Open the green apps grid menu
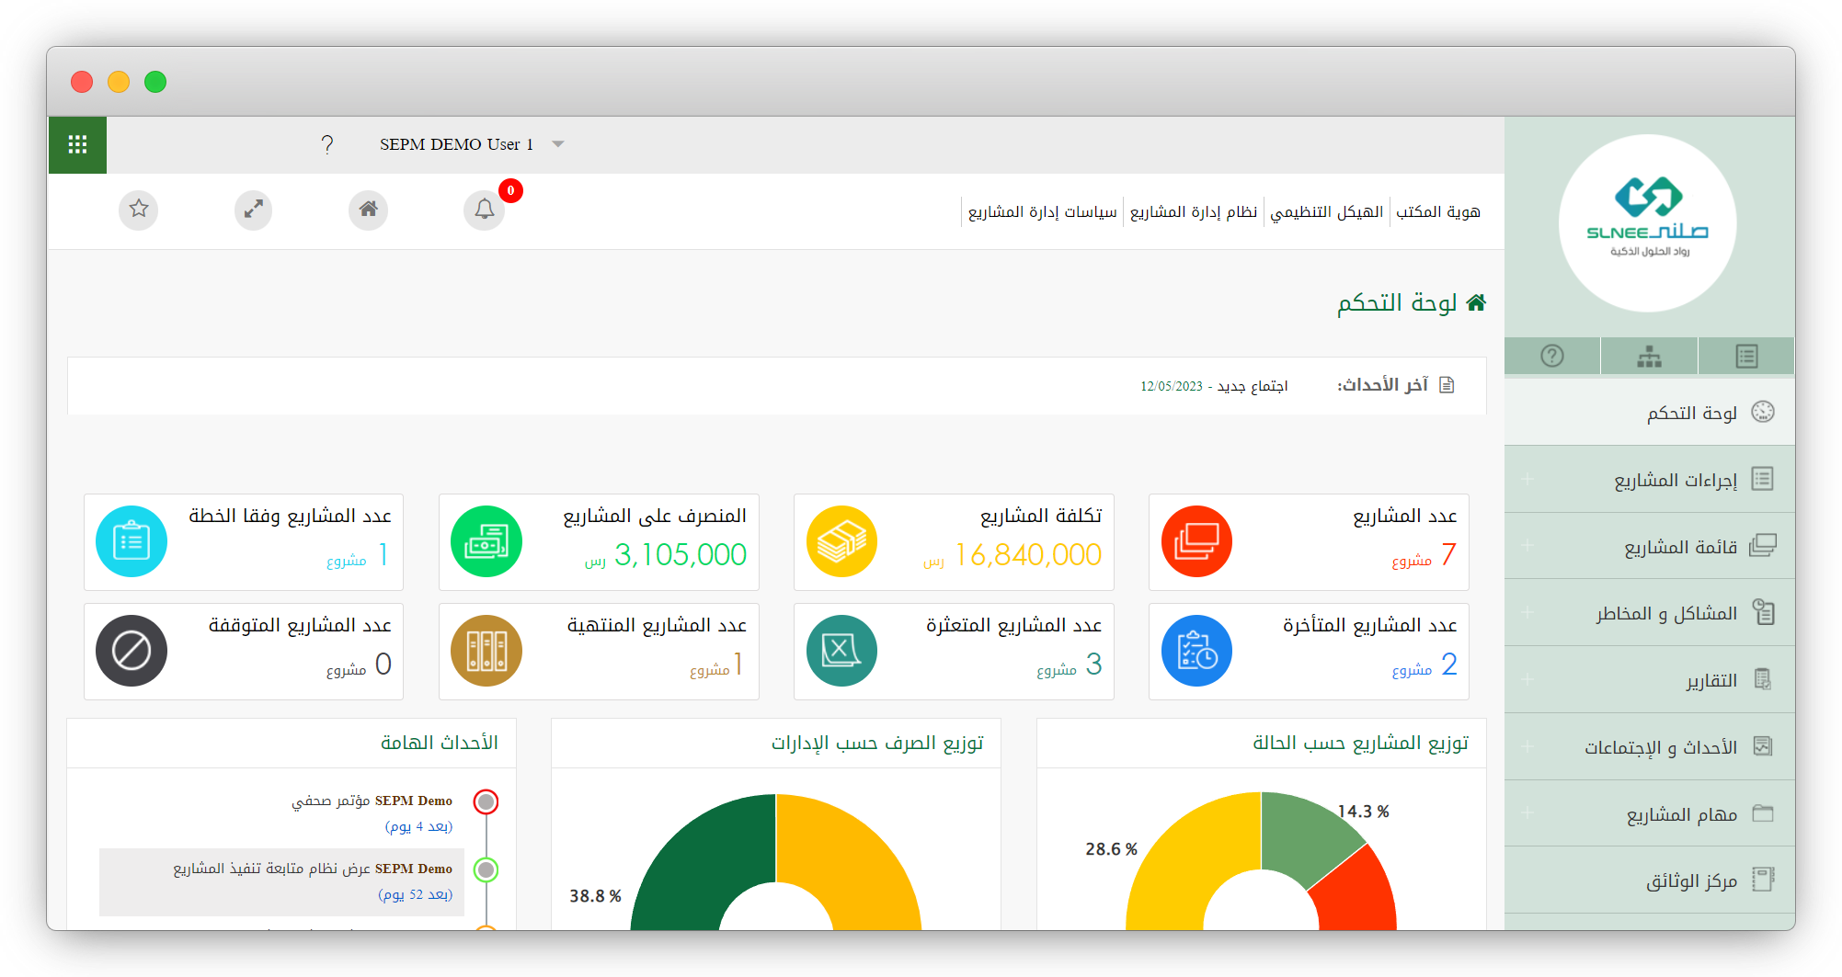1842x977 pixels. click(77, 144)
